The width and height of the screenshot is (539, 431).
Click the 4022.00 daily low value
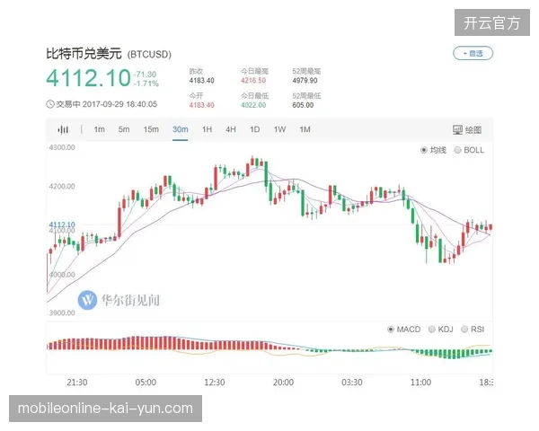point(253,105)
